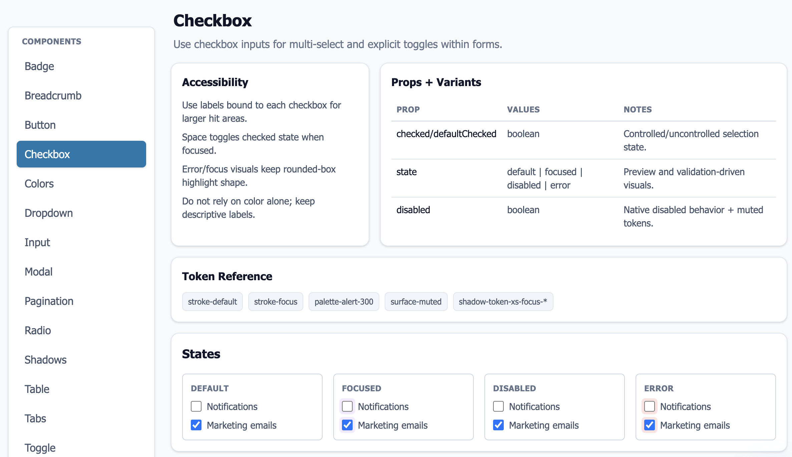The image size is (792, 457).
Task: Navigate to the Breadcrumb docs
Action: click(x=53, y=95)
